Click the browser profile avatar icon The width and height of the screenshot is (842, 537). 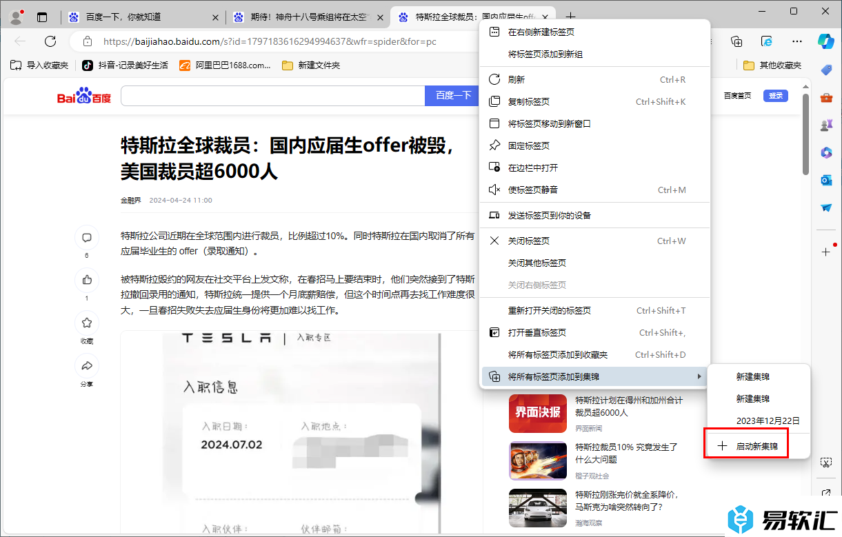tap(17, 17)
